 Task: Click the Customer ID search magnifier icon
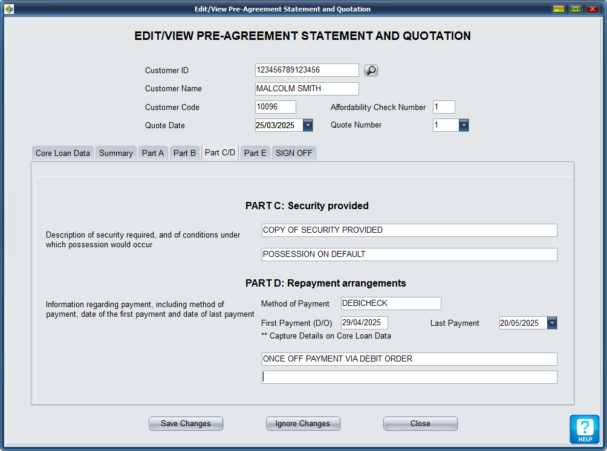tap(371, 71)
